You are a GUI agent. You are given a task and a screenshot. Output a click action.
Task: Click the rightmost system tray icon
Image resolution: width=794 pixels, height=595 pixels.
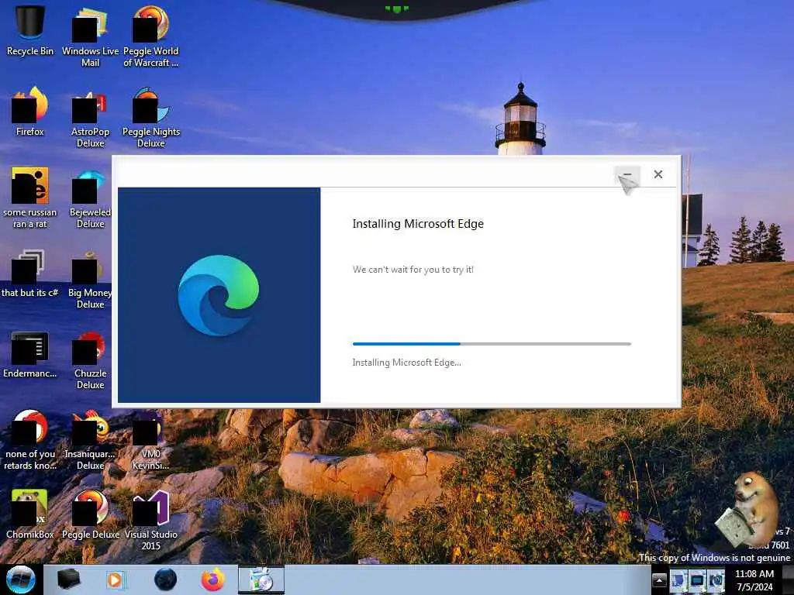pos(716,580)
